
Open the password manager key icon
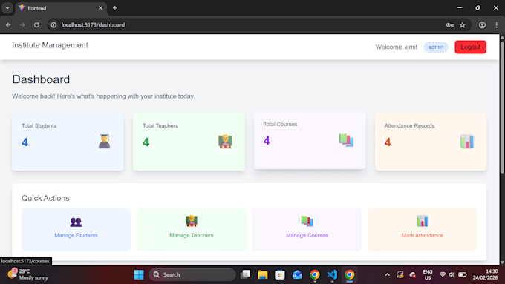449,24
